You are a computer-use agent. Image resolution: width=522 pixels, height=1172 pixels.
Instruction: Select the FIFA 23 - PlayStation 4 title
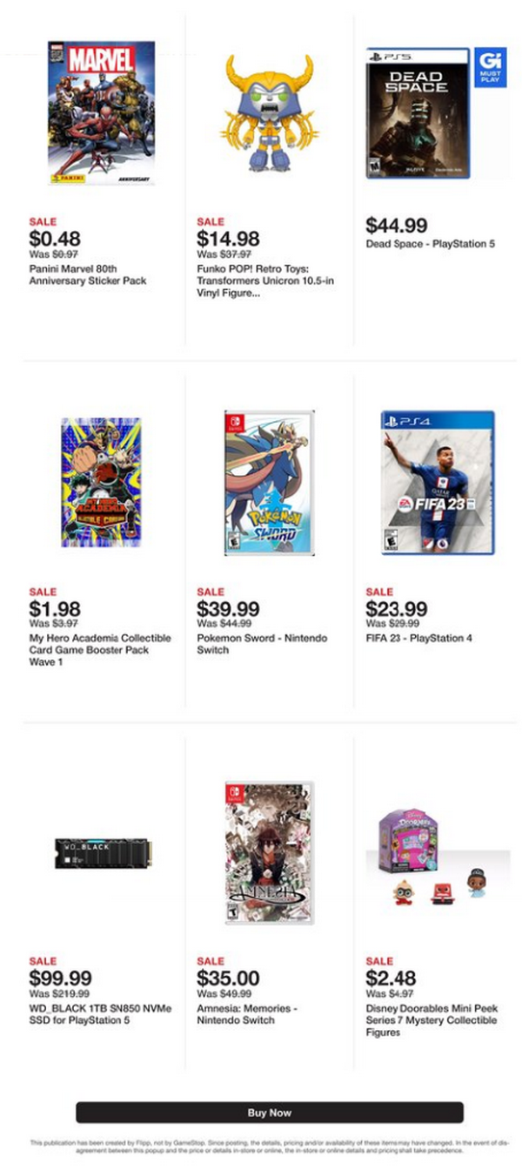(419, 639)
